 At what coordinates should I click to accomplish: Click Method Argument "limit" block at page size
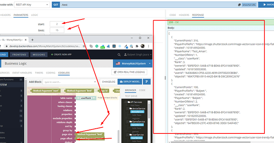tap(90, 134)
